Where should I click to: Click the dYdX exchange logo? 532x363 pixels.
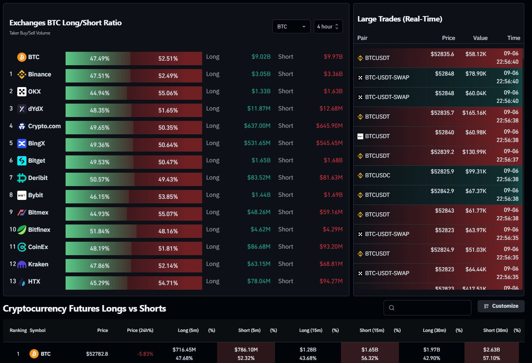22,109
